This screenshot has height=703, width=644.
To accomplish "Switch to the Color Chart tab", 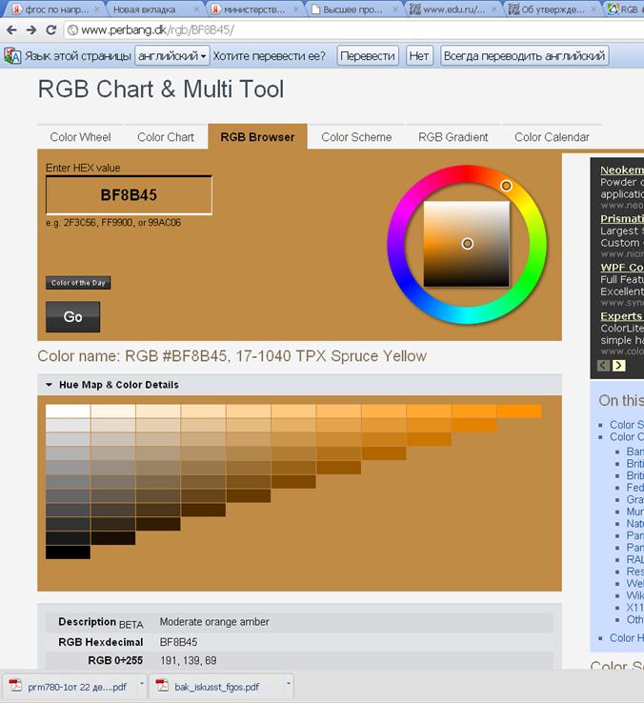I will click(x=166, y=137).
